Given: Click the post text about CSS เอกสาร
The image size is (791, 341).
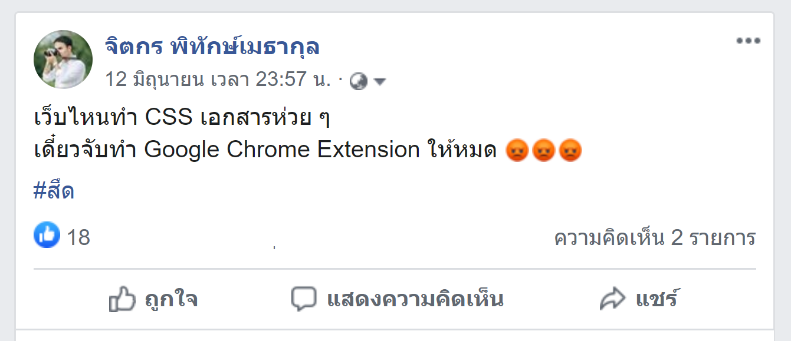Looking at the screenshot, I should click(182, 118).
